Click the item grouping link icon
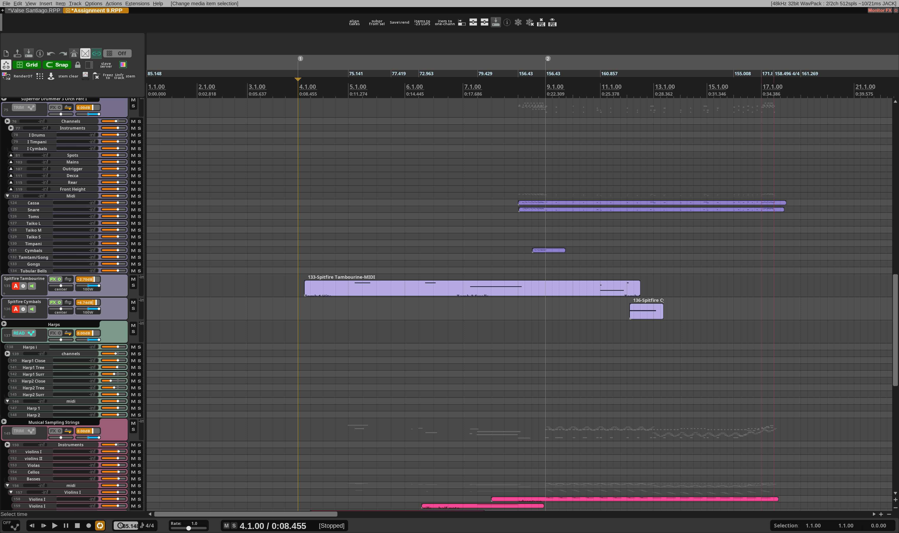The image size is (899, 533). coord(97,54)
